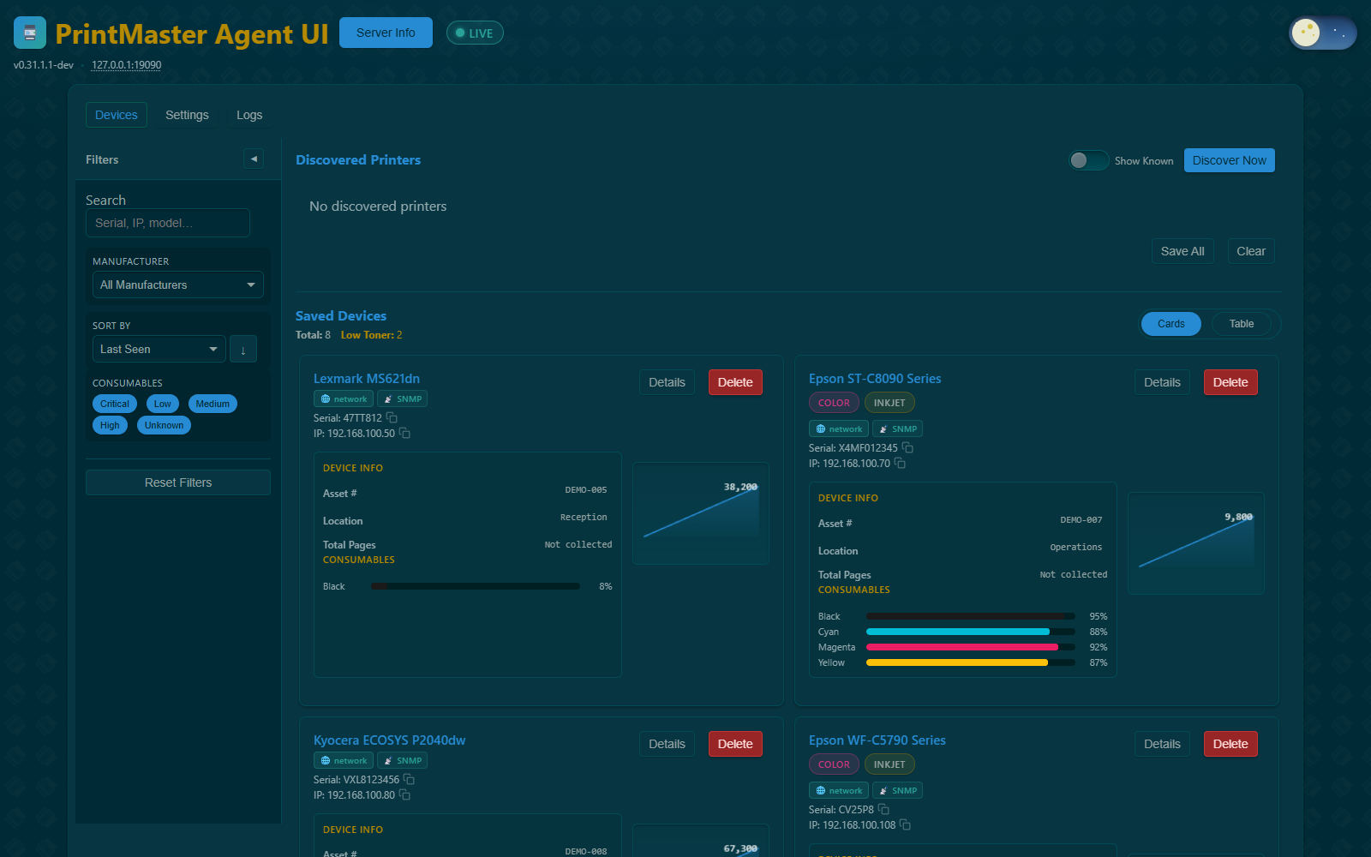Open Details for Epson ST-C8090 Series
The height and width of the screenshot is (857, 1371).
[1162, 382]
